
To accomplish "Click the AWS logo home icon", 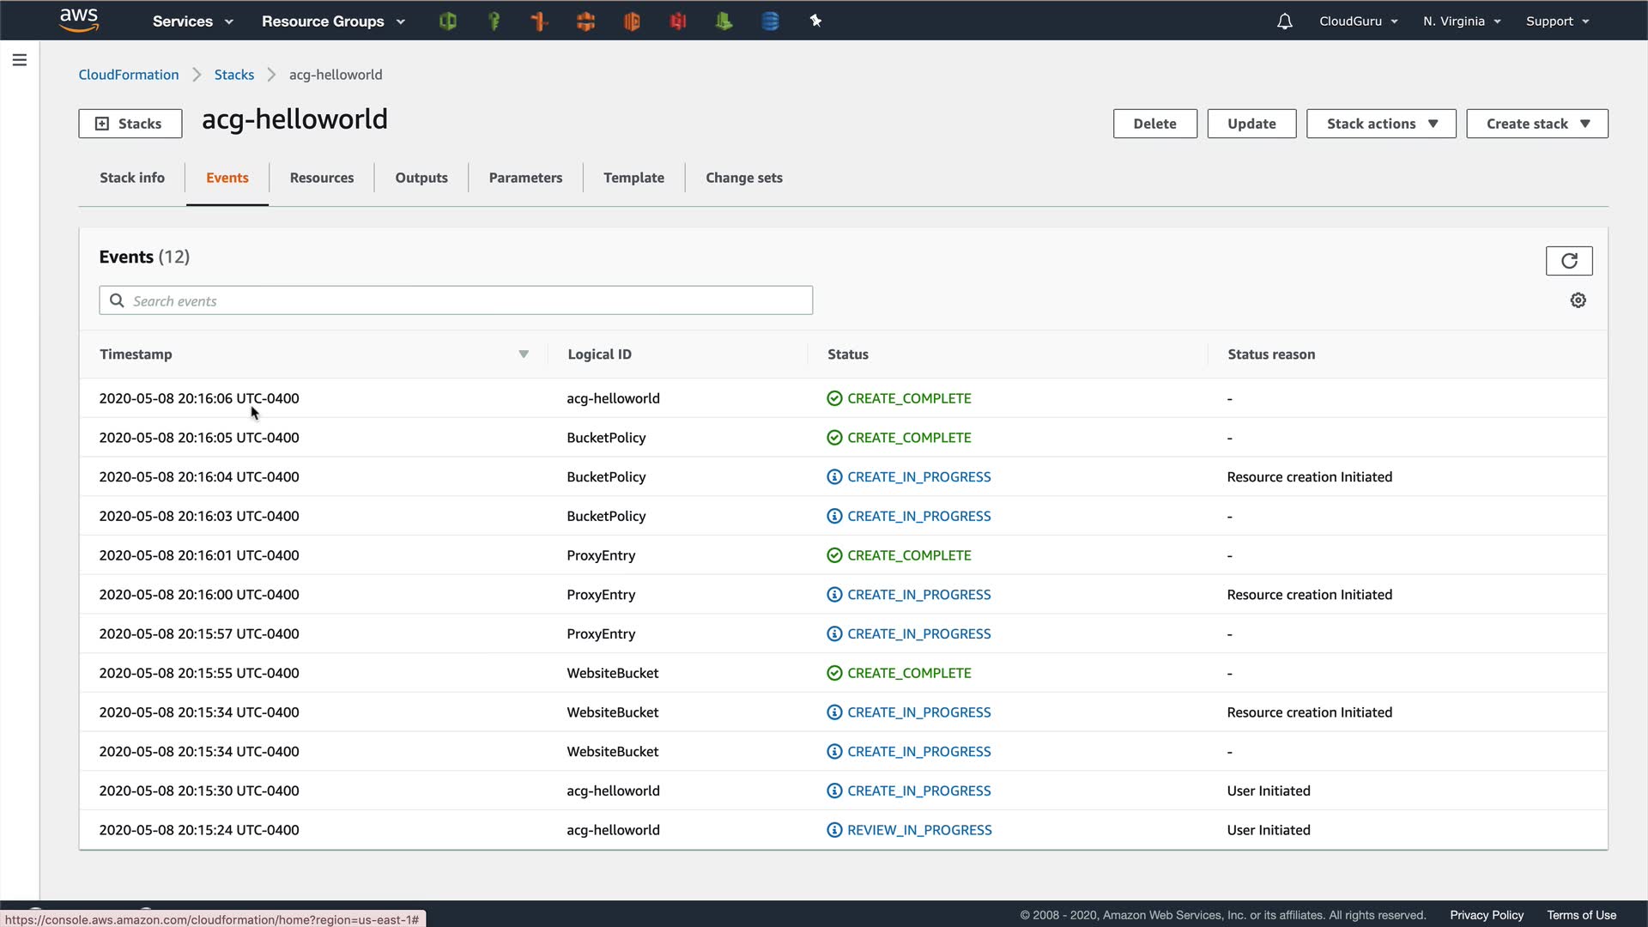I will [79, 20].
